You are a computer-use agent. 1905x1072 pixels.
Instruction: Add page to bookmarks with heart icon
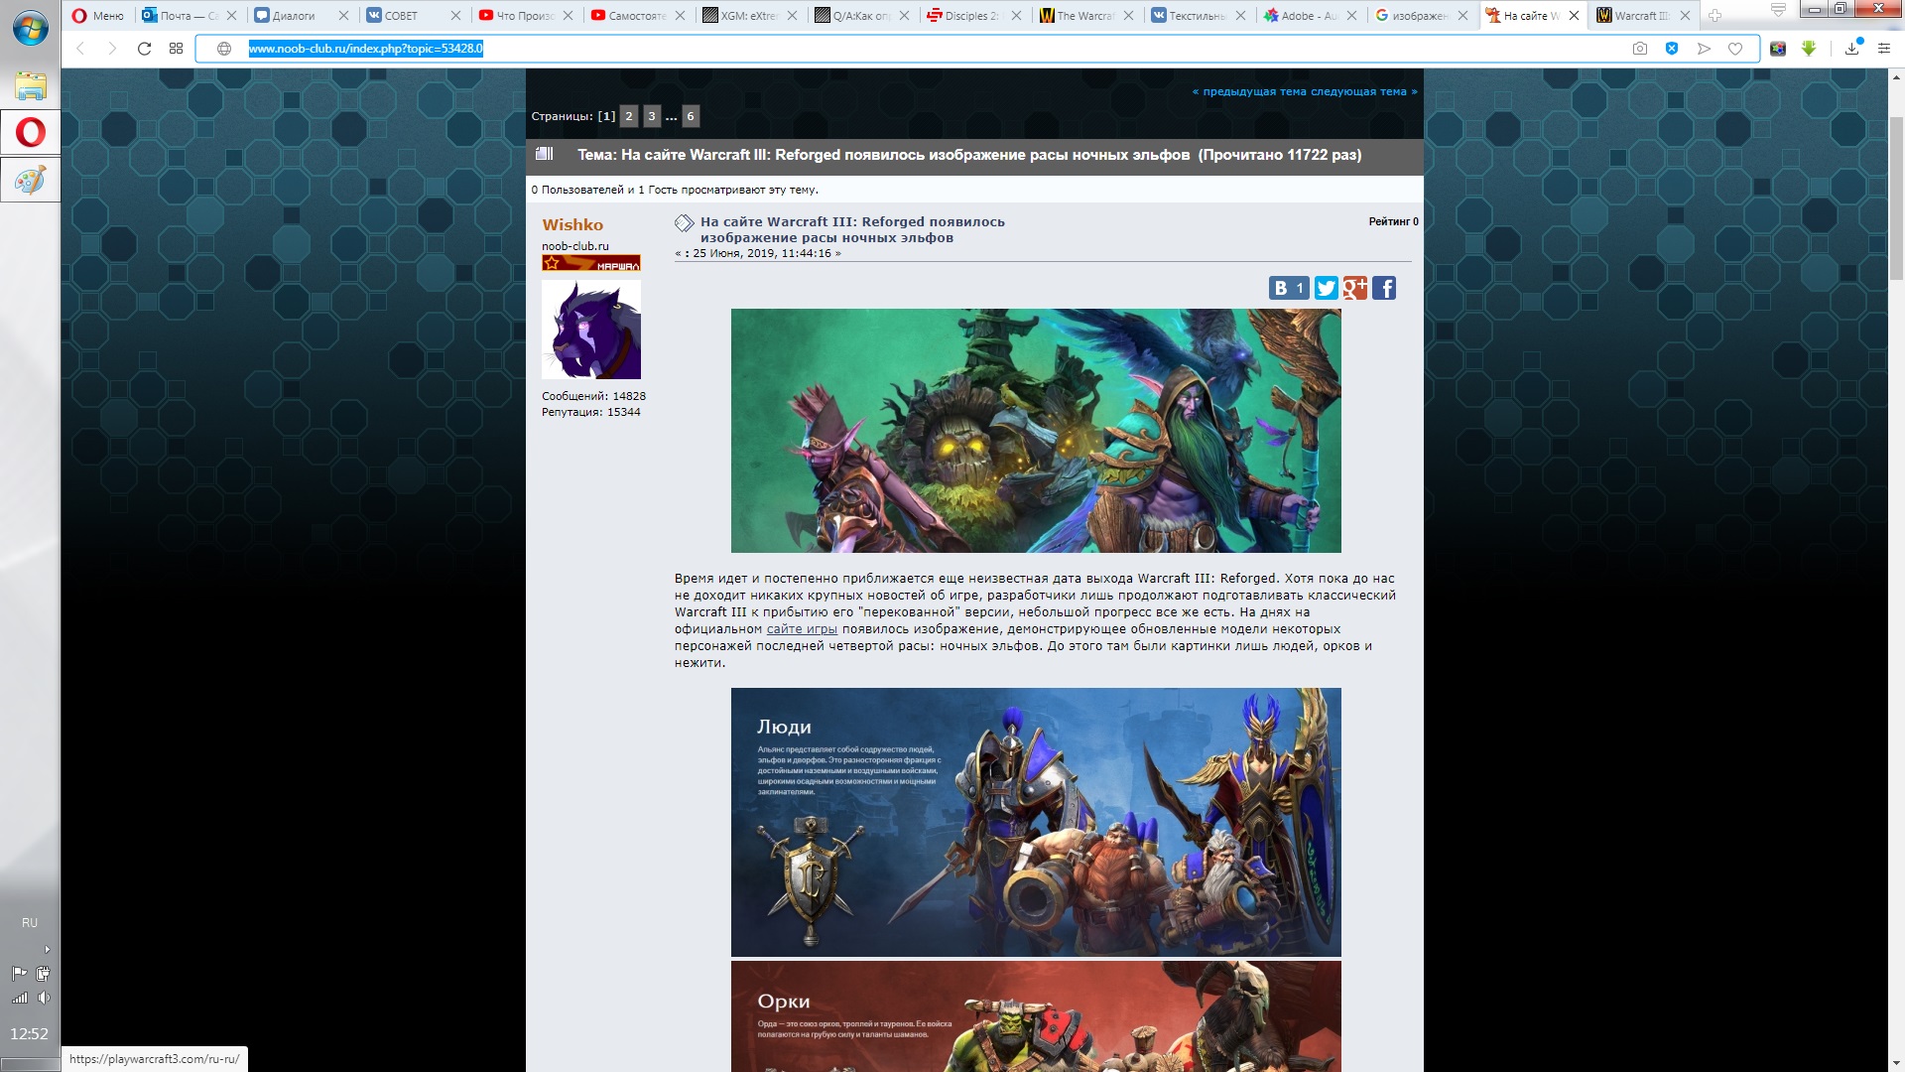pos(1735,49)
